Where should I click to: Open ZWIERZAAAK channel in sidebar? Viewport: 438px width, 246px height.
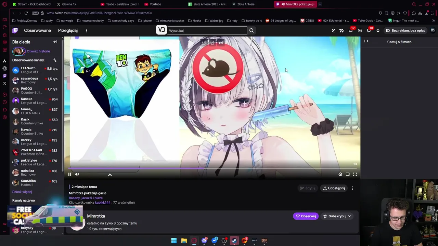pyautogui.click(x=36, y=152)
